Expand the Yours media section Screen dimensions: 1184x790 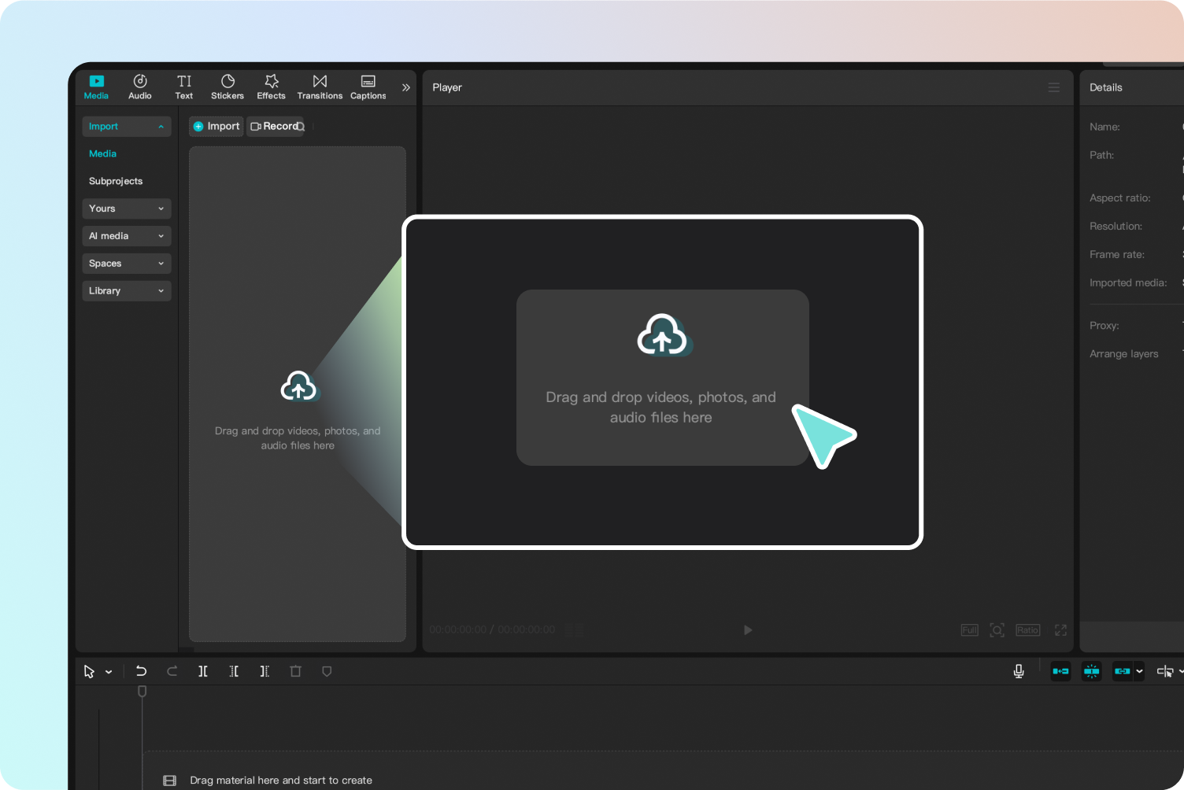pos(126,209)
